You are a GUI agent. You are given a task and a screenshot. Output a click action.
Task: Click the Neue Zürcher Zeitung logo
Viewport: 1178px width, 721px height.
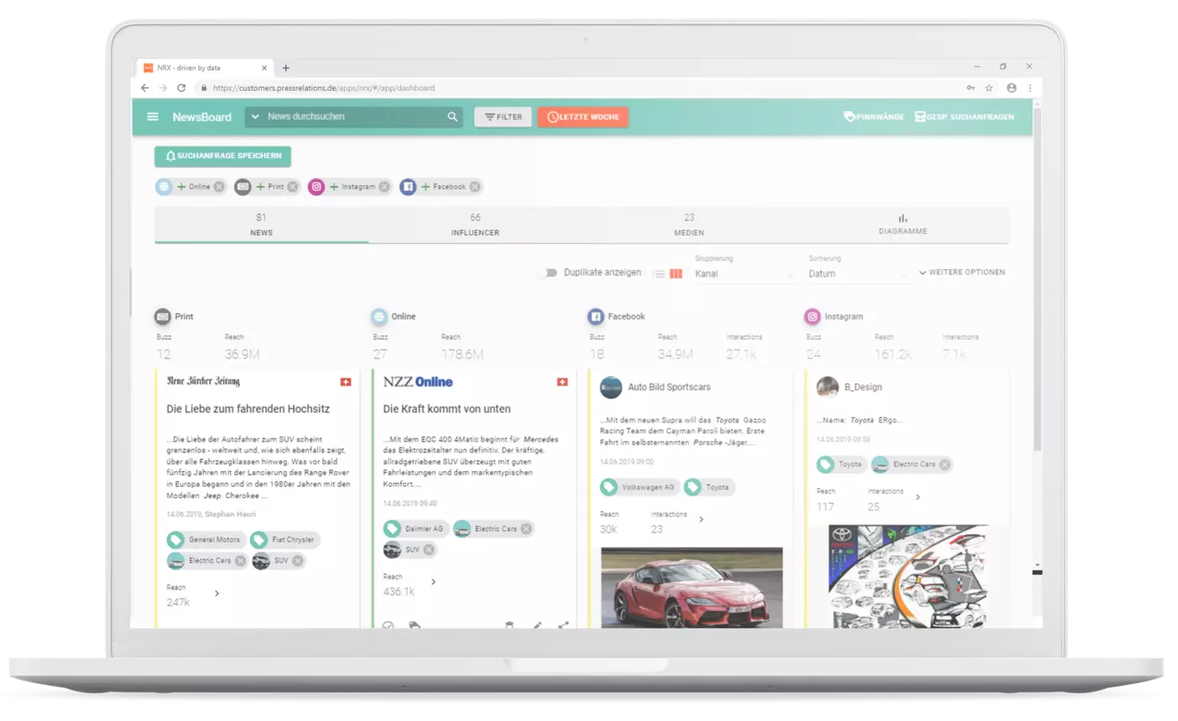(204, 382)
